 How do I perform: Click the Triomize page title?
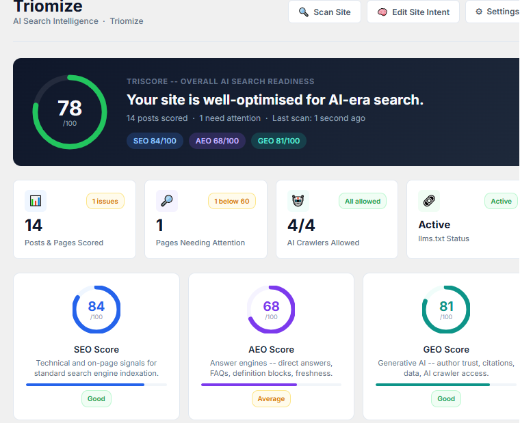tap(48, 6)
